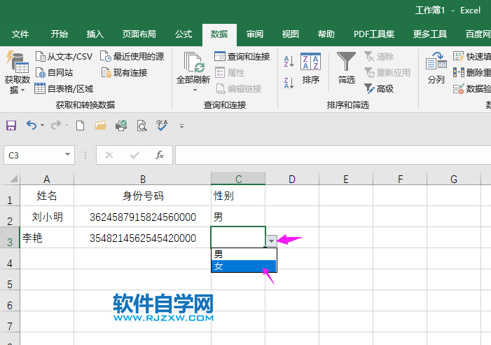Open the 获取数据 (Get Data) menu

(x=18, y=73)
